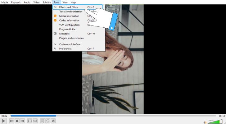Skip to the next media track

click(x=22, y=121)
